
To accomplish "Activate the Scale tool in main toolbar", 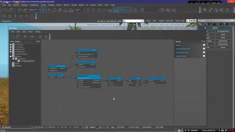I will (x=60, y=10).
